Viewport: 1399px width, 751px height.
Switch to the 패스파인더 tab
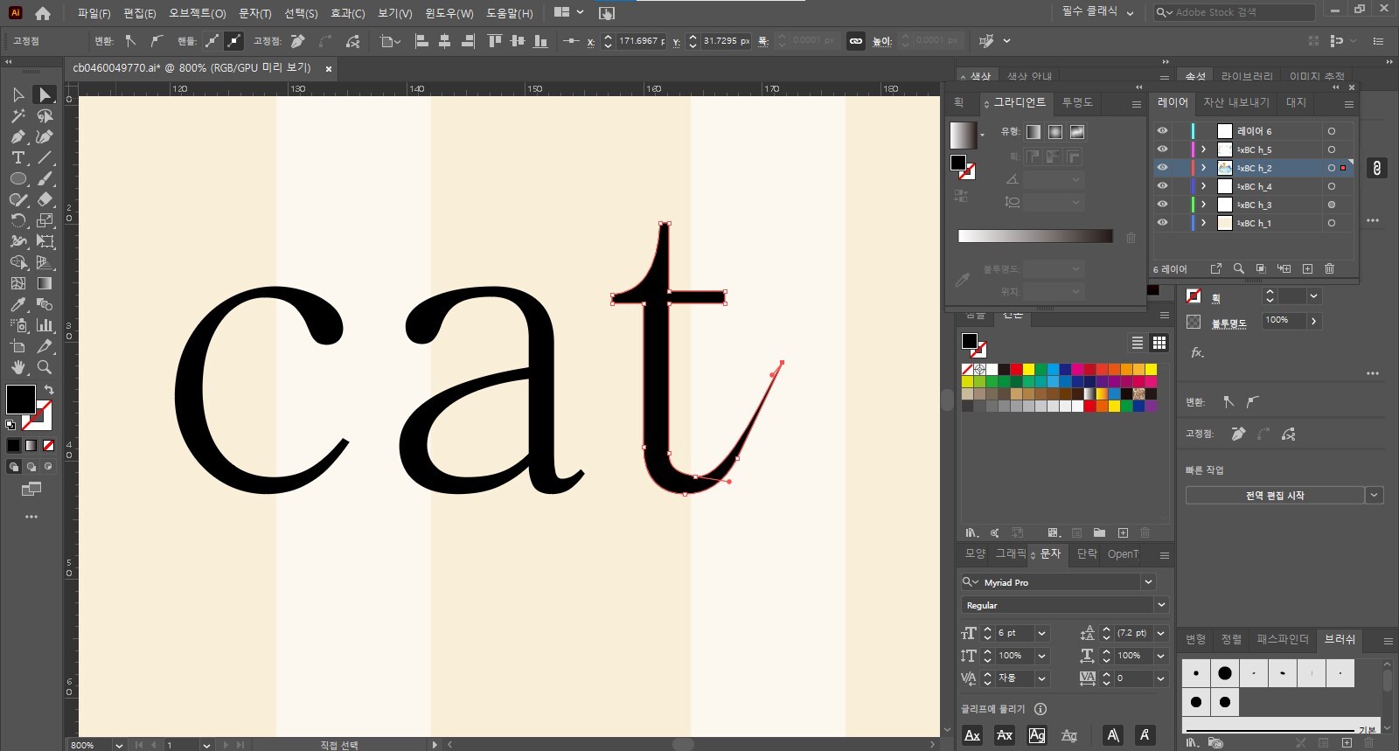click(x=1282, y=639)
